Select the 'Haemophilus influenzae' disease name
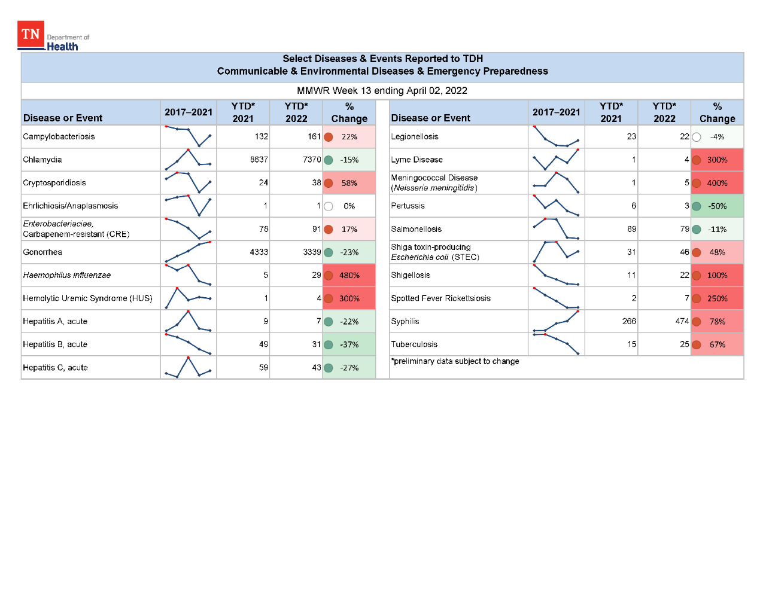This screenshot has width=766, height=589. coord(66,275)
